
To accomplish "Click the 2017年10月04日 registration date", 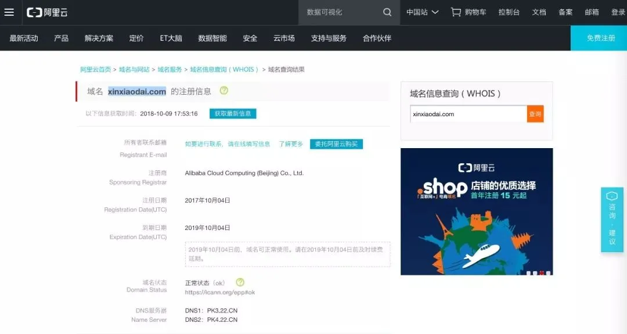I will pyautogui.click(x=207, y=200).
